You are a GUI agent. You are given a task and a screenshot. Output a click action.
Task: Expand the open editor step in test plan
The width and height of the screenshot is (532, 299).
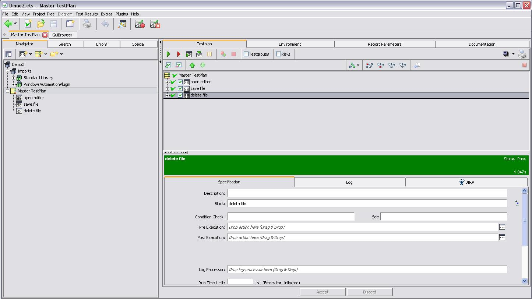click(x=168, y=82)
